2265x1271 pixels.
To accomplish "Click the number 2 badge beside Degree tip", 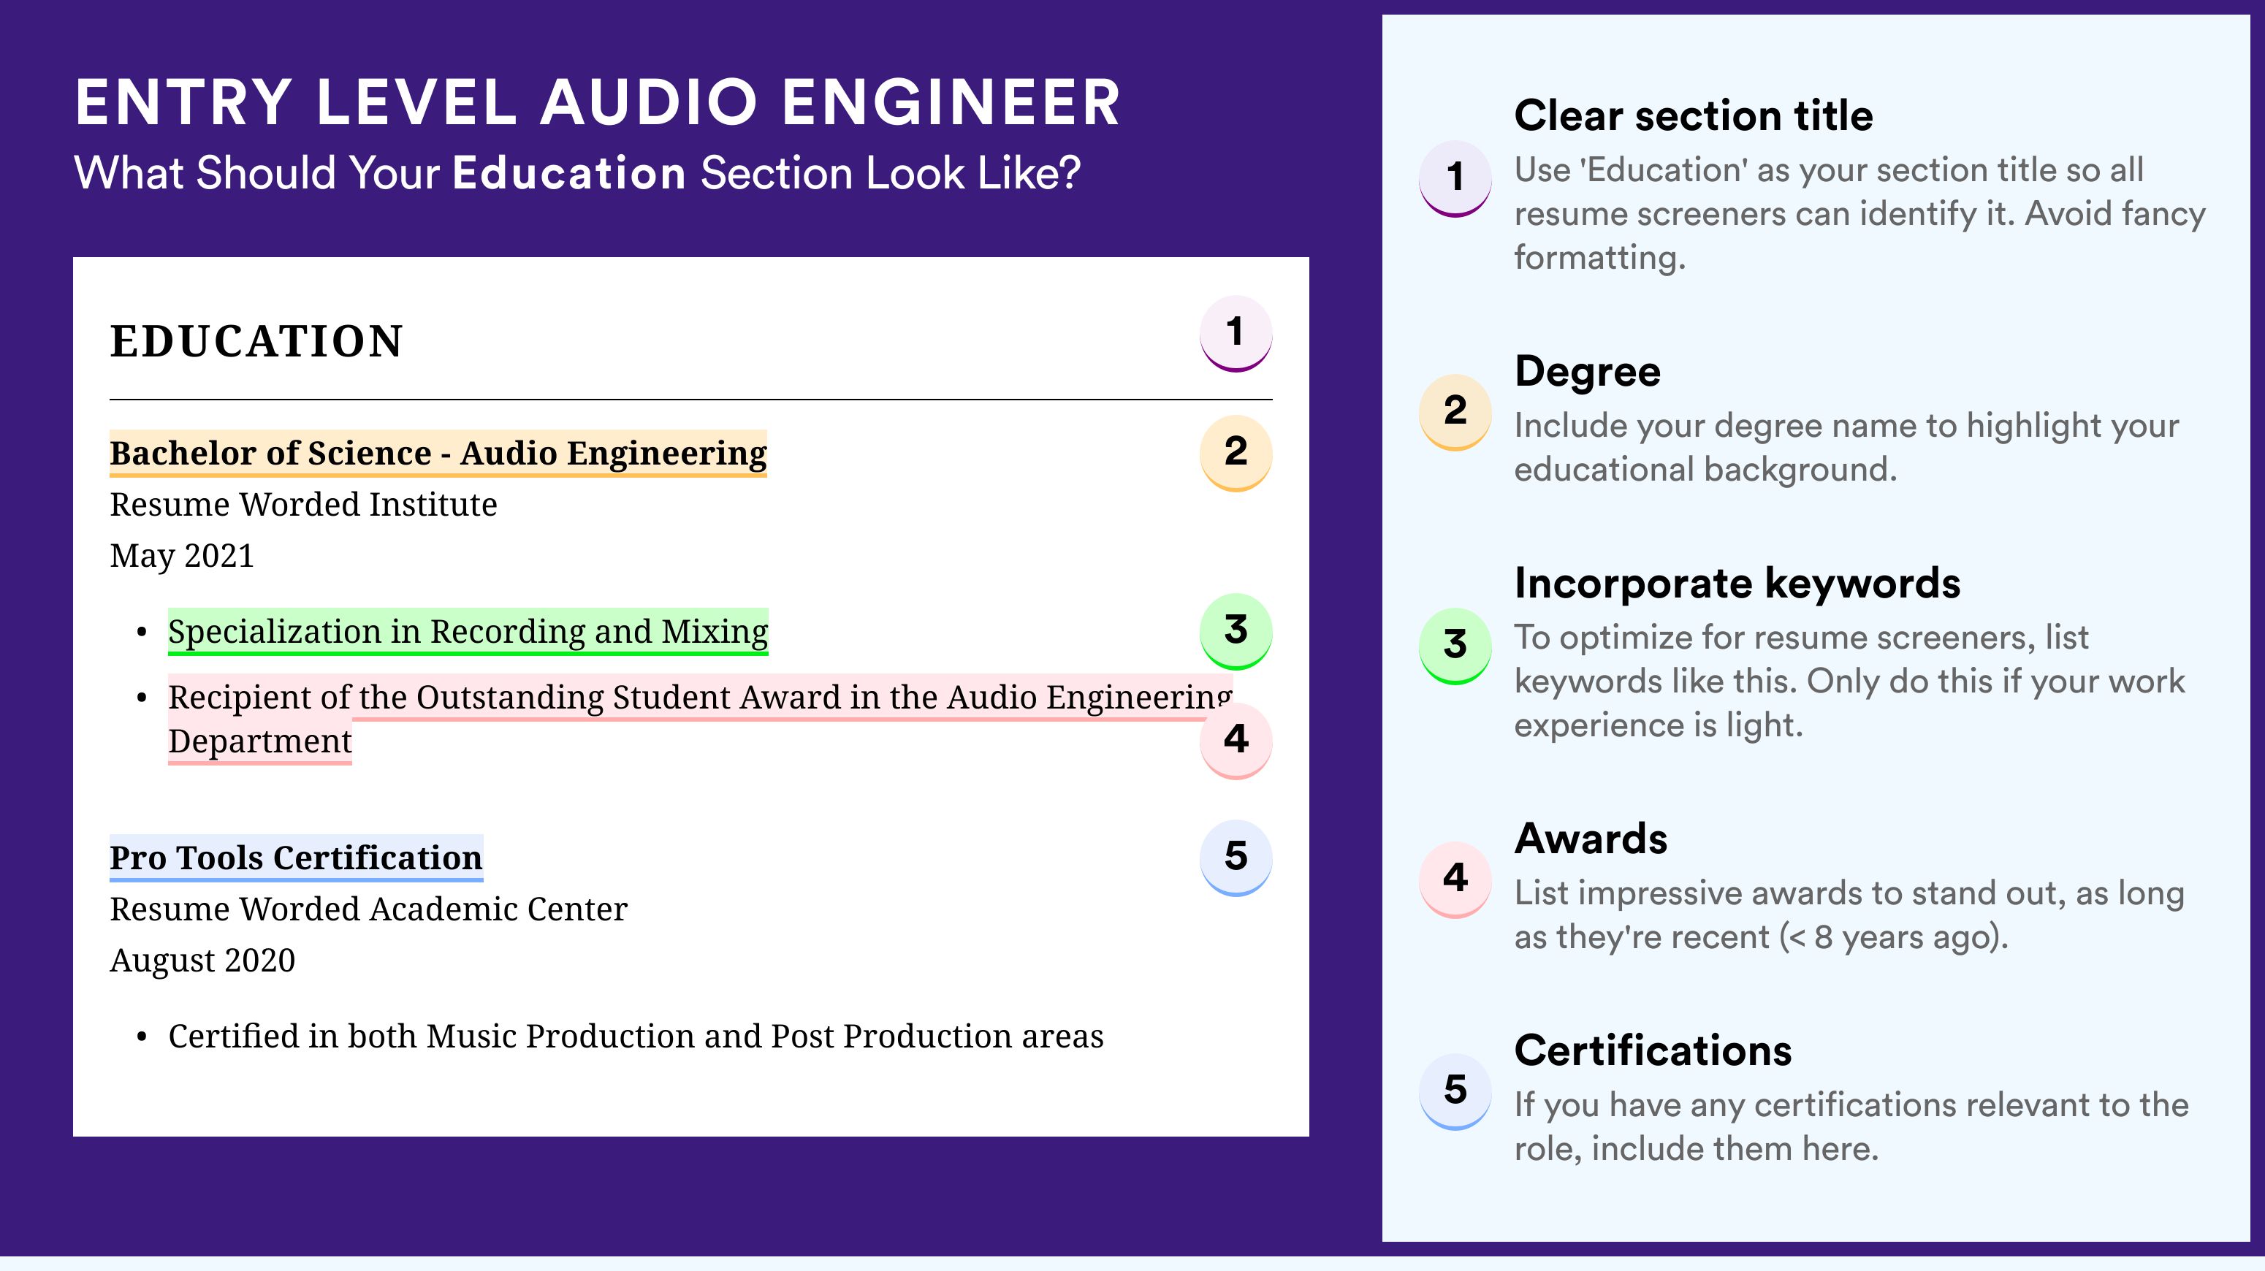I will (1455, 412).
